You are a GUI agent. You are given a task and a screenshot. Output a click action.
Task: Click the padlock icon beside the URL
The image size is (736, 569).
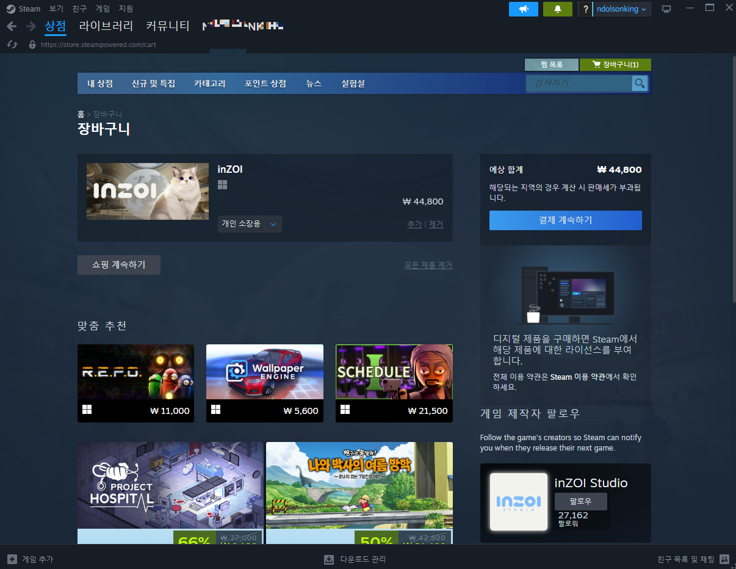click(x=32, y=45)
